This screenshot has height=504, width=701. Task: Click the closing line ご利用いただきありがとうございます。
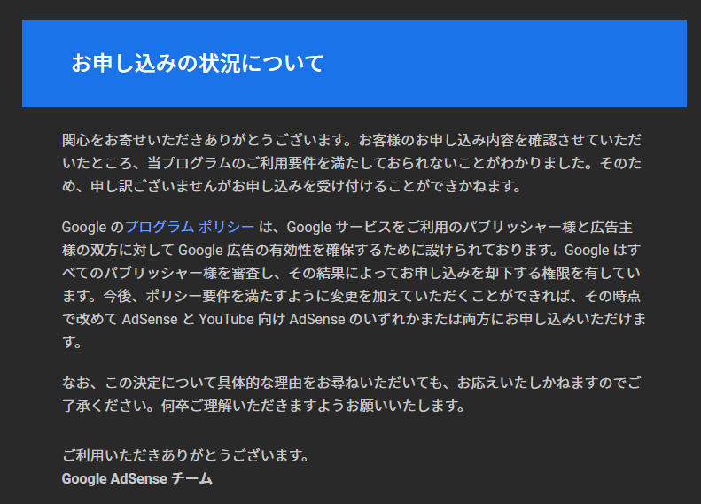tap(185, 455)
